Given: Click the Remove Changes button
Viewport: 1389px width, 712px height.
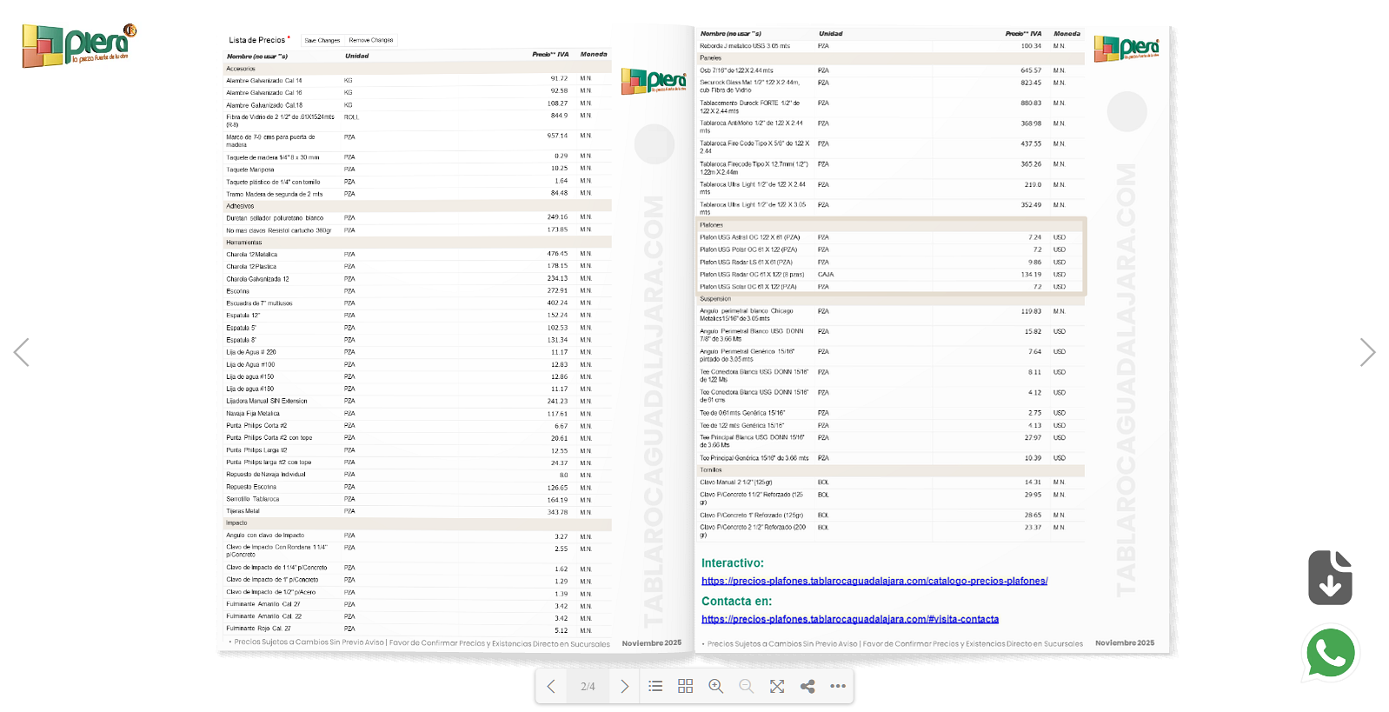Looking at the screenshot, I should (x=371, y=40).
